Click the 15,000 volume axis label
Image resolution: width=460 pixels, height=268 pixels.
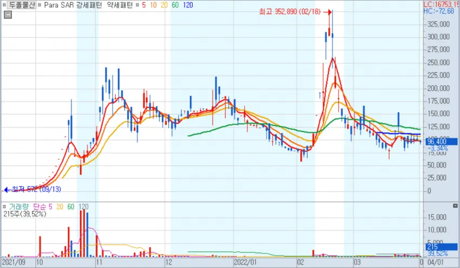437,217
